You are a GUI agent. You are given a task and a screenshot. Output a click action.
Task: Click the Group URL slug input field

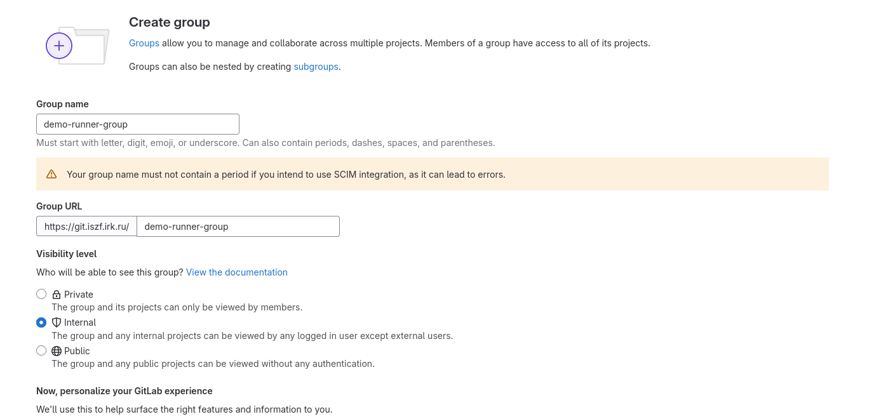(x=238, y=226)
